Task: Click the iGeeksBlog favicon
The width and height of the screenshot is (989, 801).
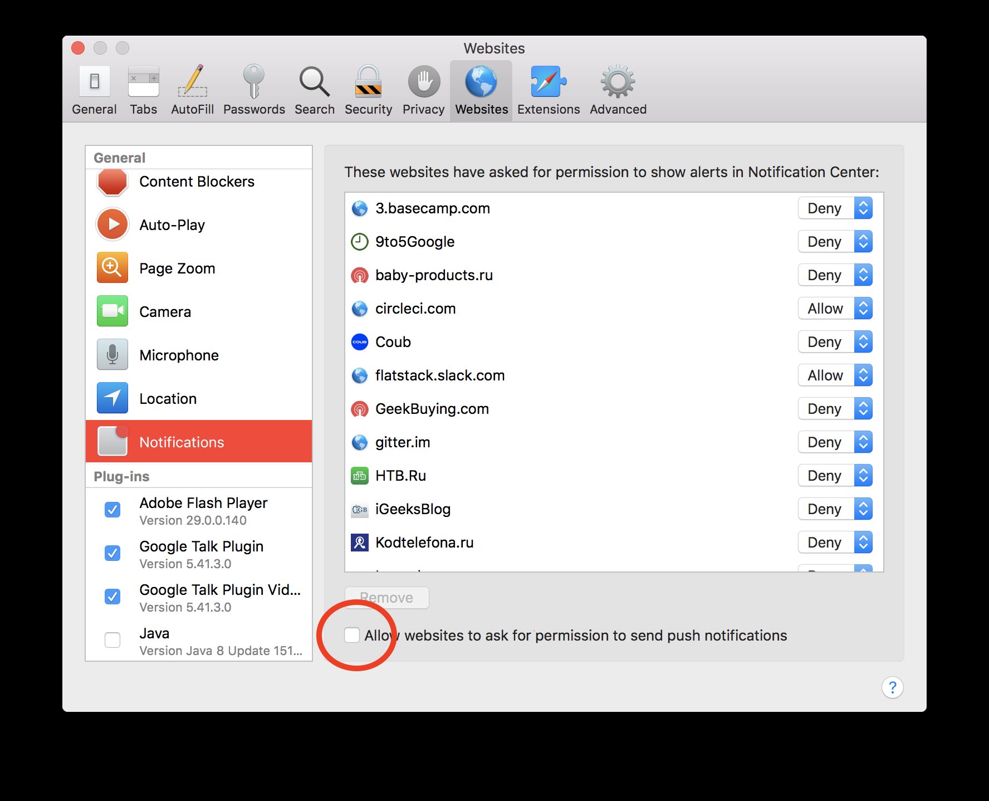Action: coord(360,509)
